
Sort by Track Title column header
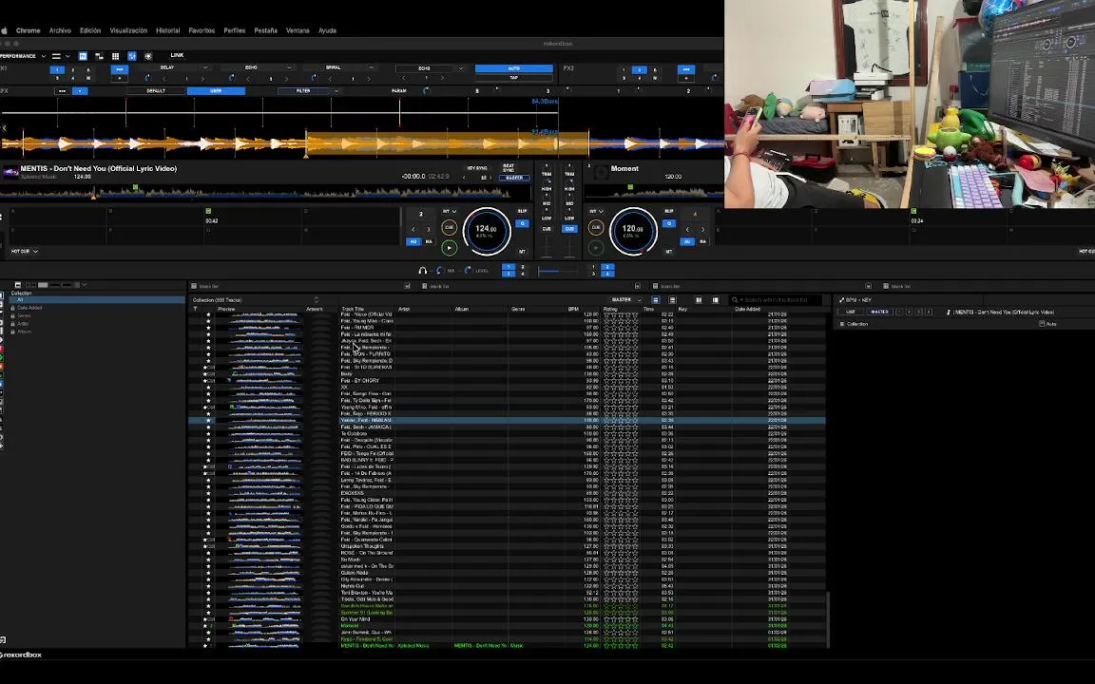coord(353,309)
